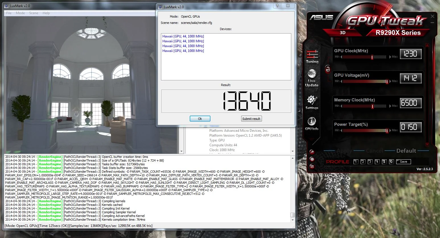Load profile 1 in GPU Tweak
440x238 pixels.
click(356, 162)
